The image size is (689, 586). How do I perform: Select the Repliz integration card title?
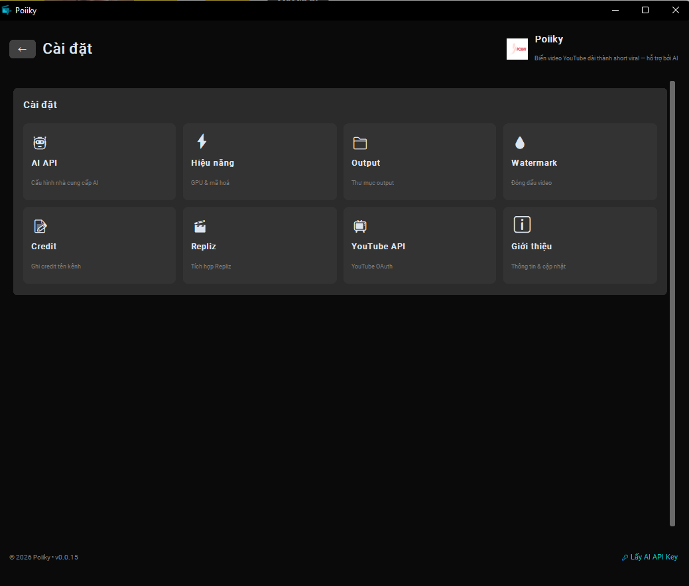[x=204, y=247]
